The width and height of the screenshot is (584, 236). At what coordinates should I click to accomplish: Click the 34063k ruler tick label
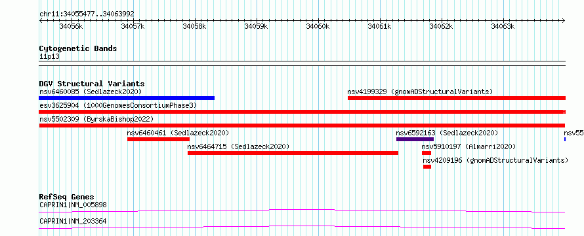503,27
